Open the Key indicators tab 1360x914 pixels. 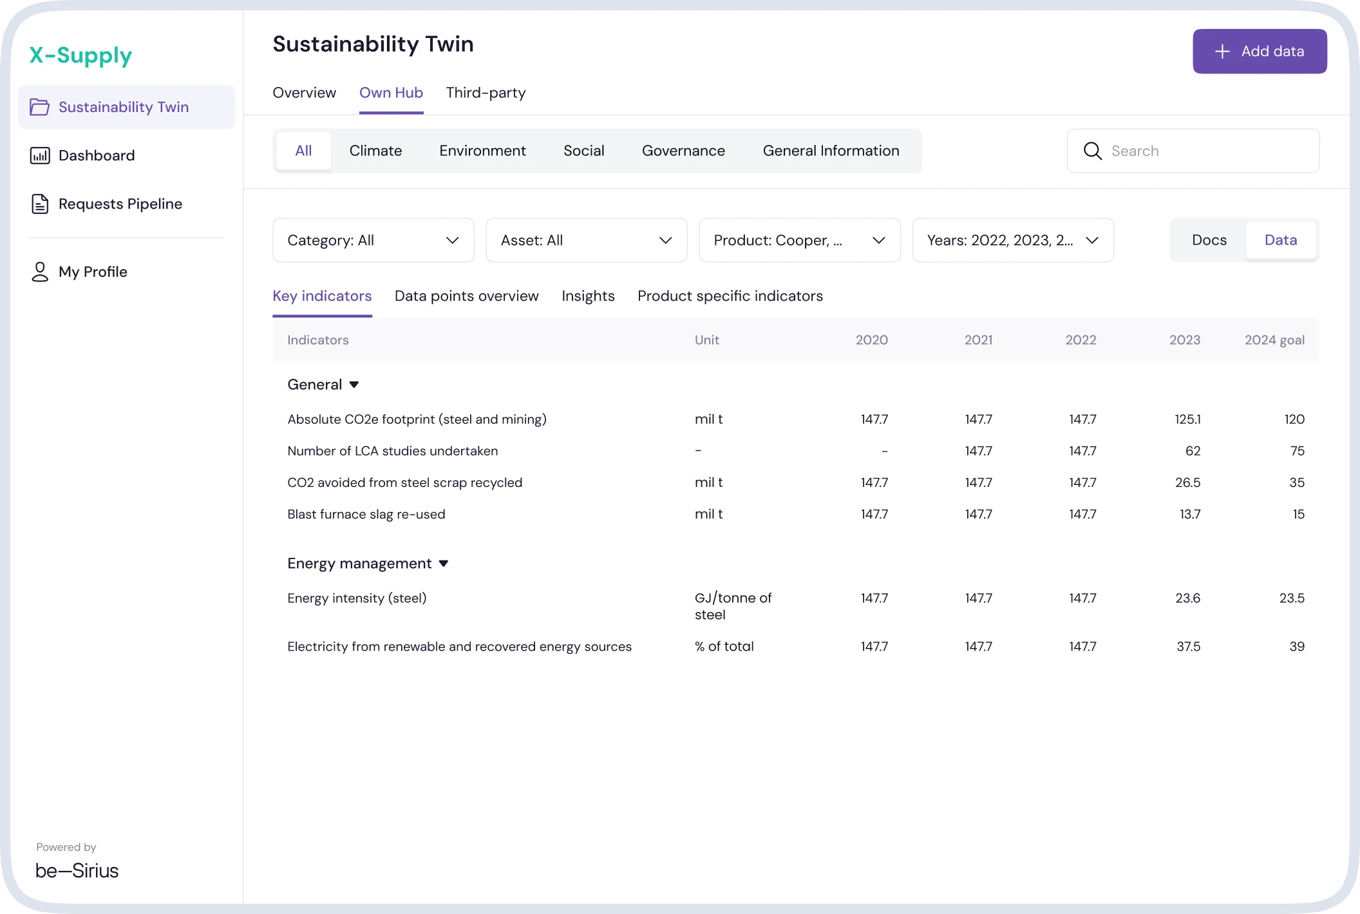click(322, 296)
